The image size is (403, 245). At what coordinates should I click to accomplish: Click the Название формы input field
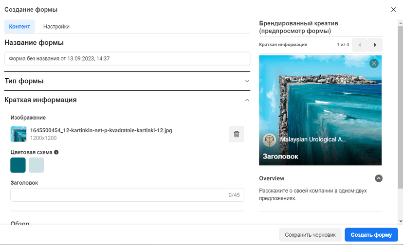(127, 58)
